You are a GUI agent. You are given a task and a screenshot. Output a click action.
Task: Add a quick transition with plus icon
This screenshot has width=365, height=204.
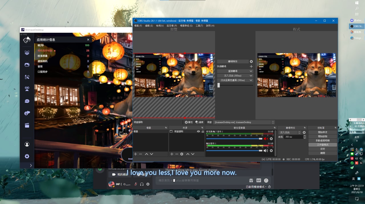251,66
